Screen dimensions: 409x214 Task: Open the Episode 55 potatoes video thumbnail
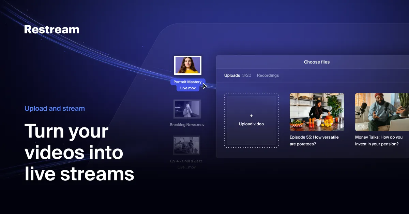317,112
